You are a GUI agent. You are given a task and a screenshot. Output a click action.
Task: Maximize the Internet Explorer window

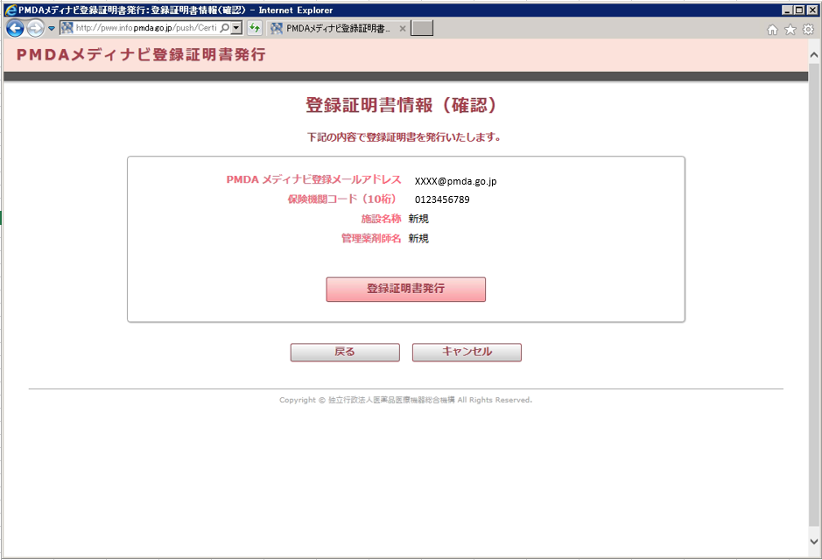click(799, 10)
